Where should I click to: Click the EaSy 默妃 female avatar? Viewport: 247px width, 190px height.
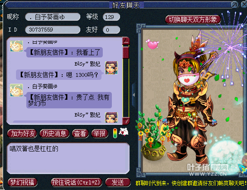pyautogui.click(x=111, y=68)
